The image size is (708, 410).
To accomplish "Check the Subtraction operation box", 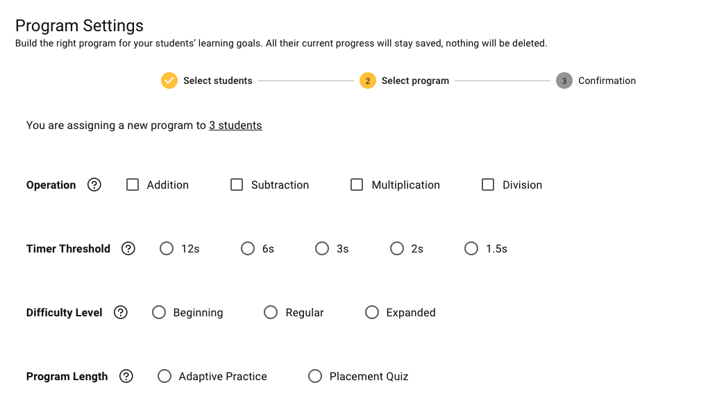I will click(237, 185).
